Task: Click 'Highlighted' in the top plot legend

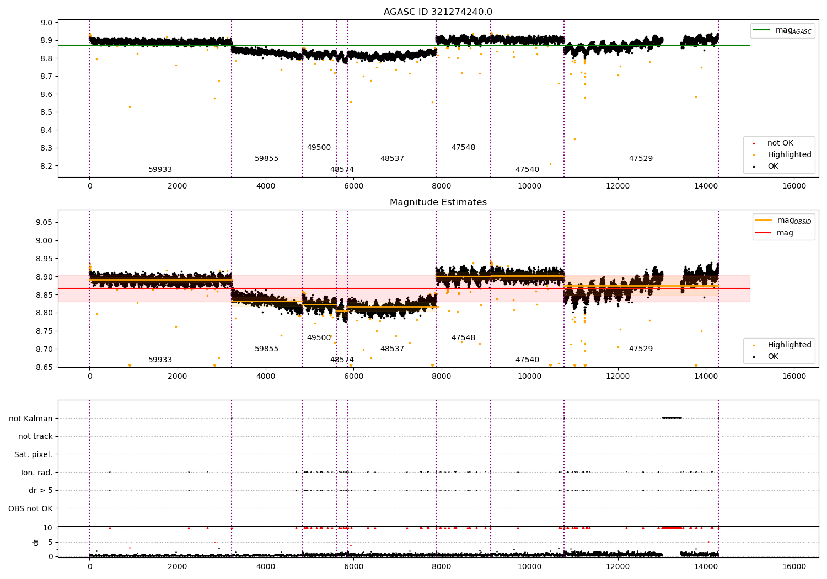Action: click(789, 155)
